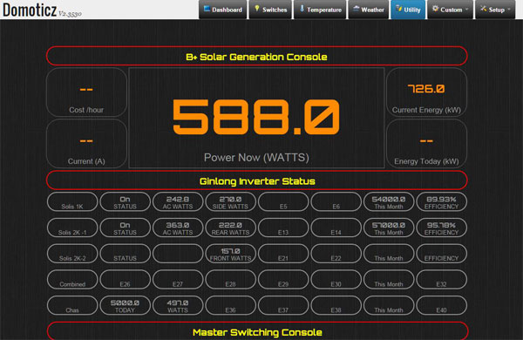Click the 242.0 AC WATTS cell
The width and height of the screenshot is (523, 340).
[x=178, y=202]
